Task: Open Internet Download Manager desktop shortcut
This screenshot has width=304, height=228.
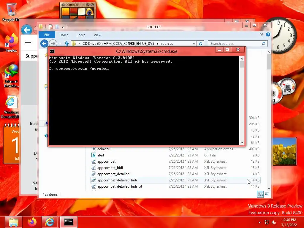Action: (11, 76)
